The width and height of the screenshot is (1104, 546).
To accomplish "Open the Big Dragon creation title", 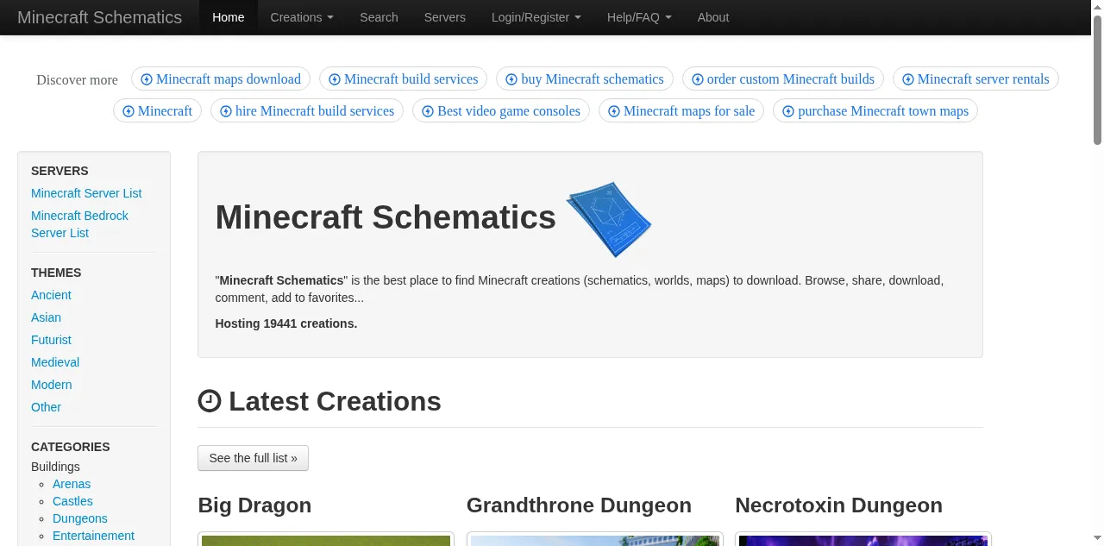I will coord(254,505).
